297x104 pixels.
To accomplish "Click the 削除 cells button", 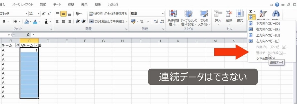I will pyautogui.click(x=229, y=18).
